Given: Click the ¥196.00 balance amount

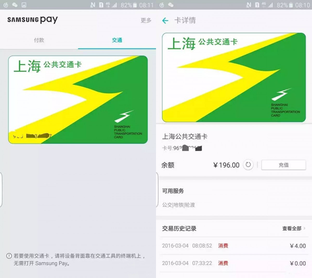Looking at the screenshot, I should (226, 165).
